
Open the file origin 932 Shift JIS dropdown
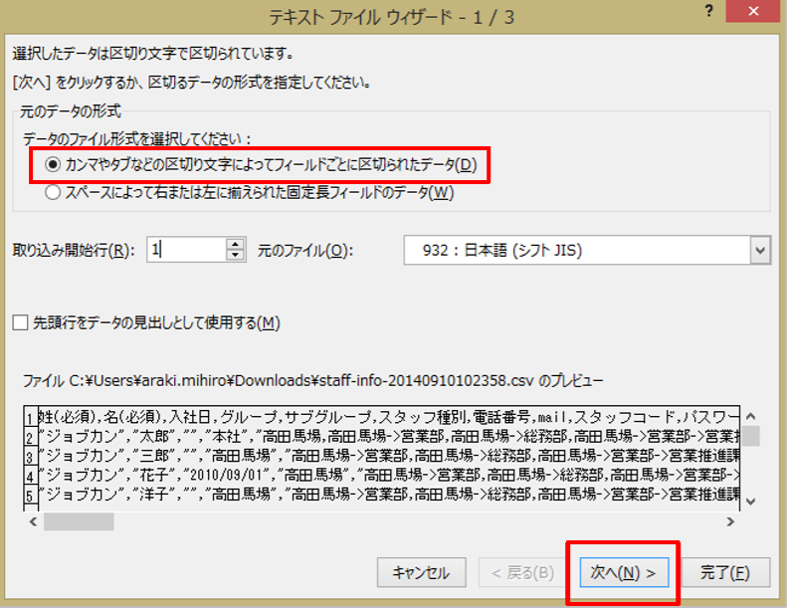point(761,251)
